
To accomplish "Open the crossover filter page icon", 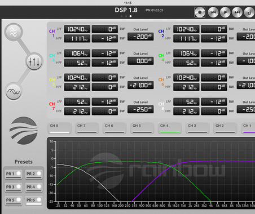I will pyautogui.click(x=14, y=32).
